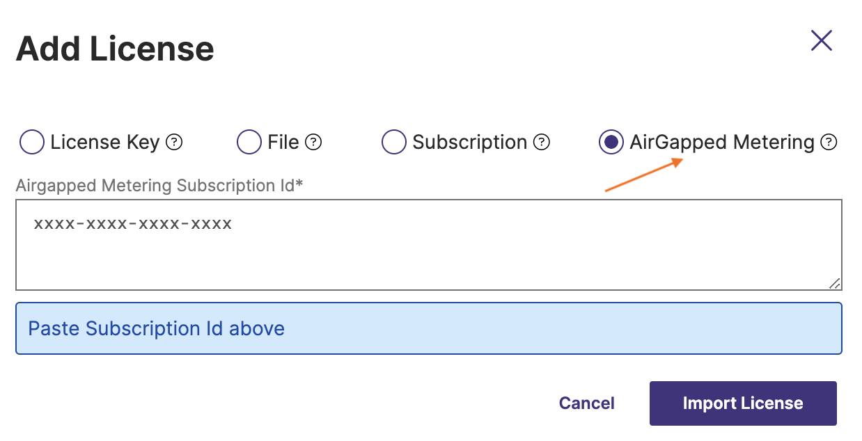Click the Import License button

coord(742,403)
